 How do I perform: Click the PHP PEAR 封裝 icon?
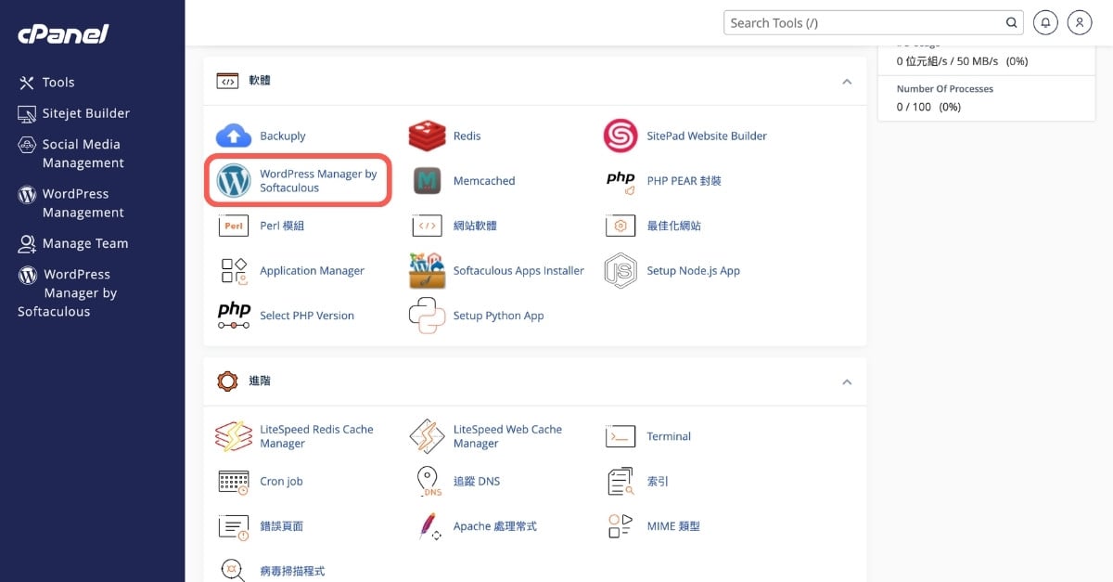(x=620, y=181)
